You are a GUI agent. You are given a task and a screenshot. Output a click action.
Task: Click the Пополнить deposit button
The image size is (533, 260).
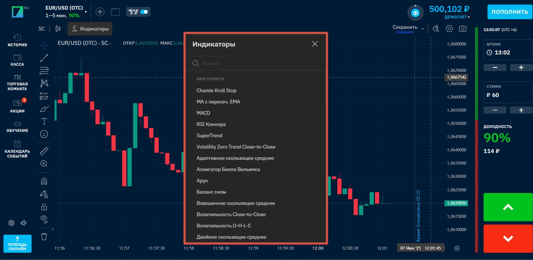[510, 12]
